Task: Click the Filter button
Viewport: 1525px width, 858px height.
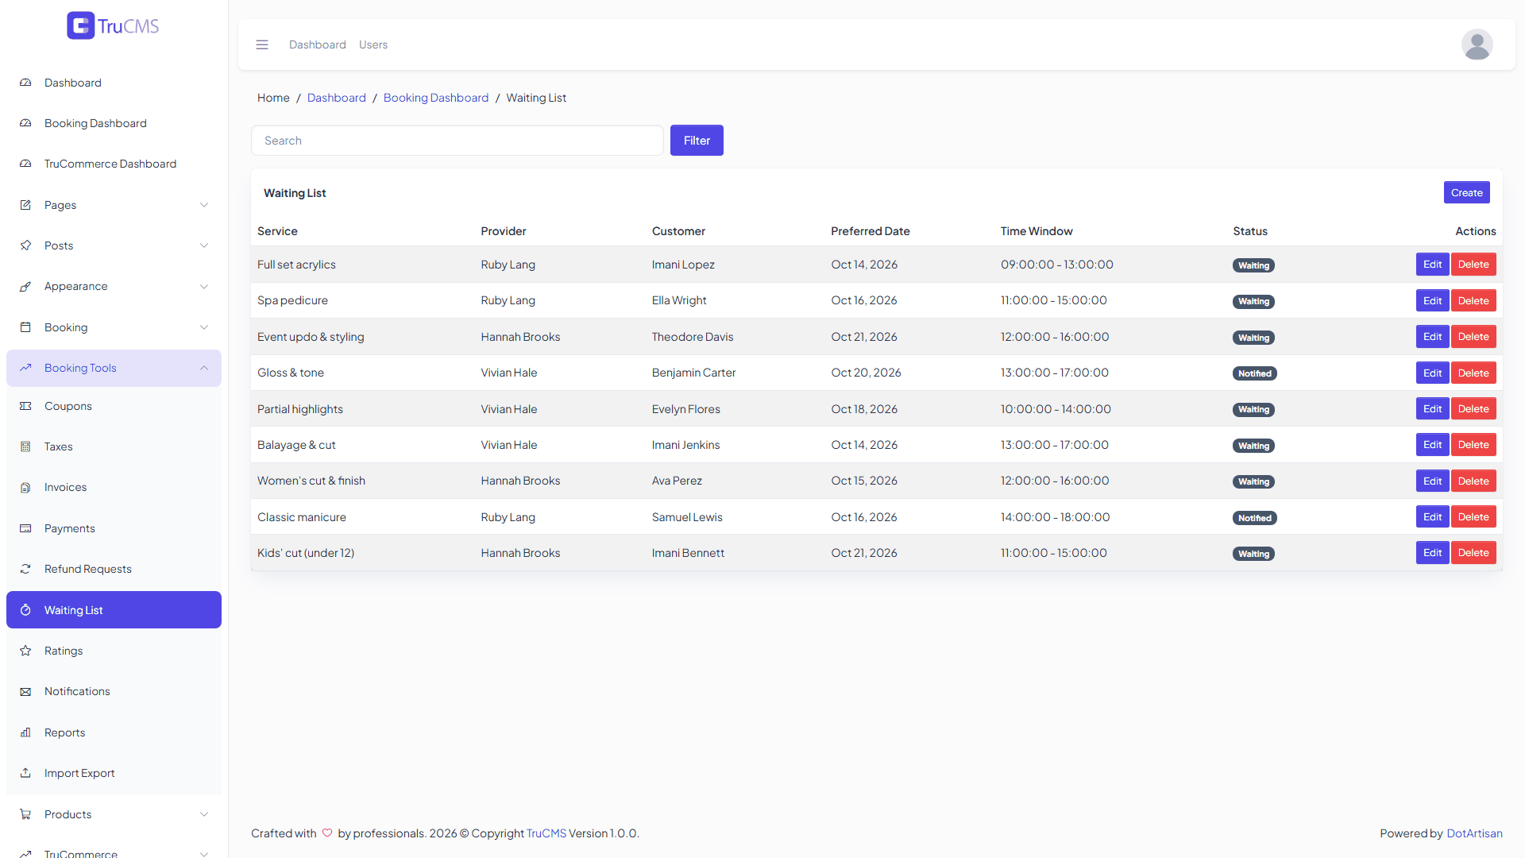Action: tap(697, 141)
